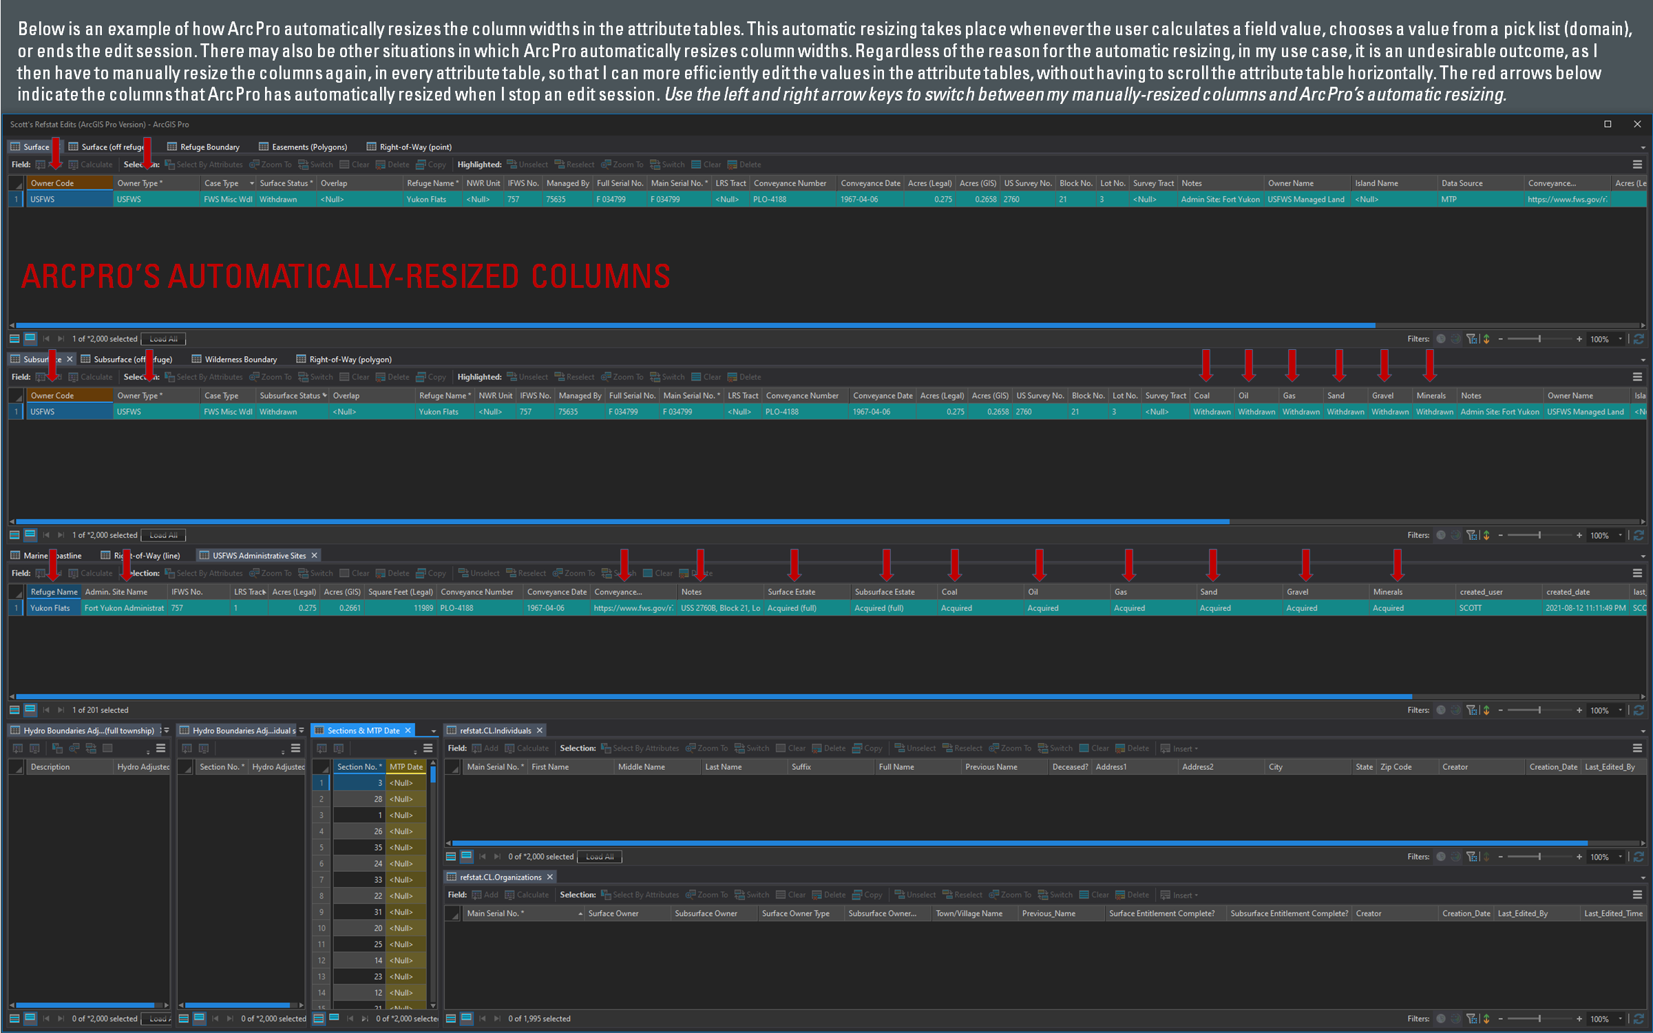Click Zoom To for the current selection

(x=271, y=164)
